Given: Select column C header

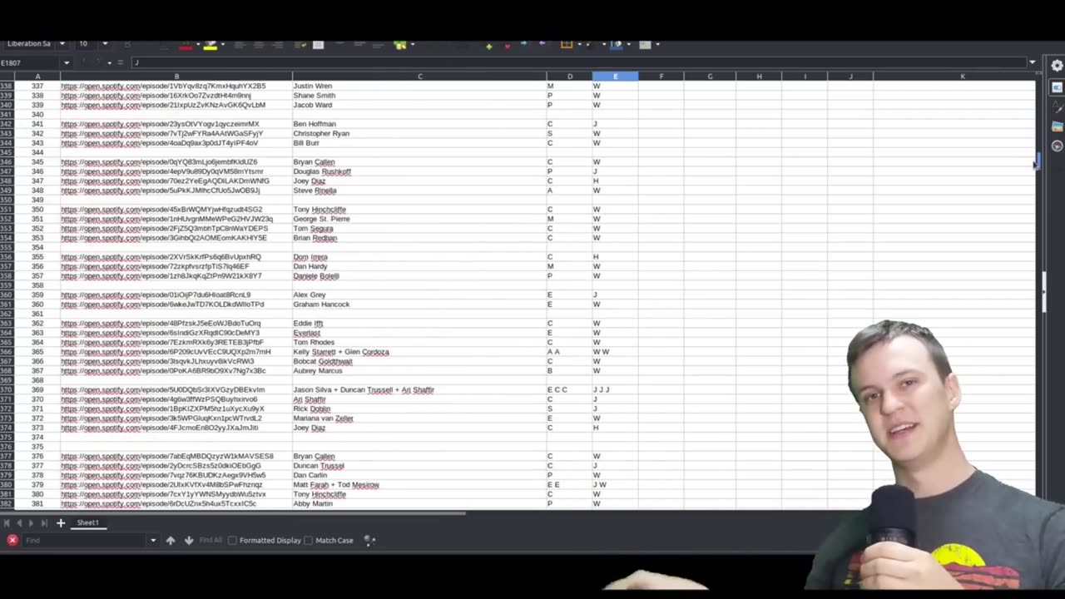Looking at the screenshot, I should 419,77.
